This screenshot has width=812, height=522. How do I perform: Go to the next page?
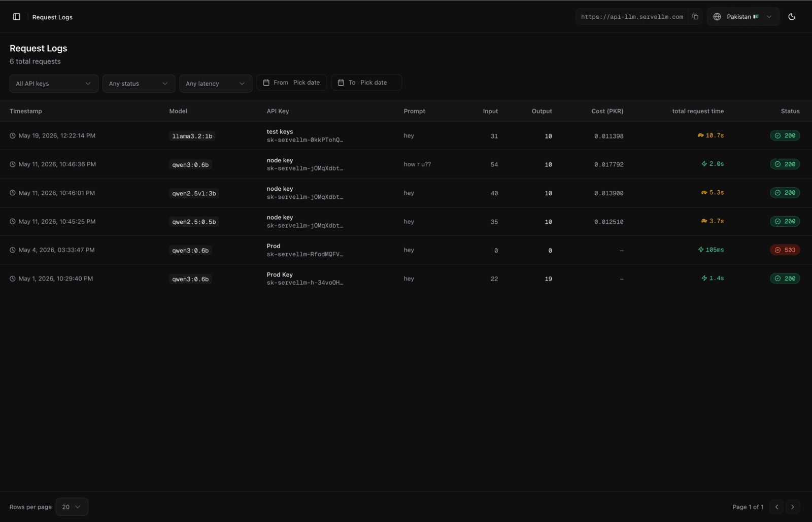coord(793,507)
